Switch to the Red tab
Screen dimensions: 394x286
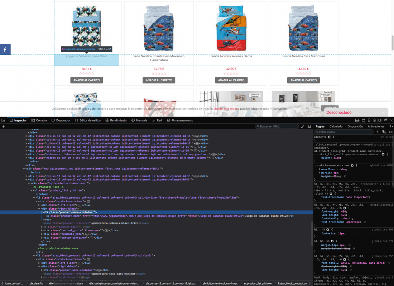[x=157, y=120]
